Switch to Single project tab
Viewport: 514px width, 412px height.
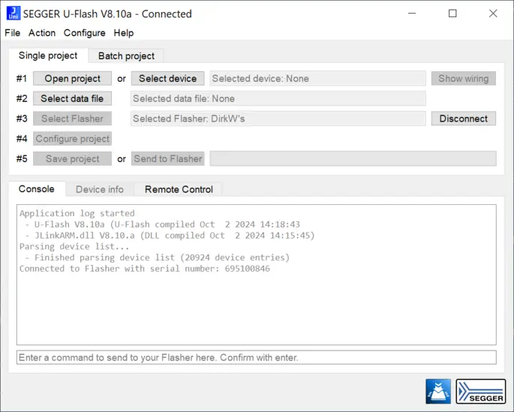point(48,56)
